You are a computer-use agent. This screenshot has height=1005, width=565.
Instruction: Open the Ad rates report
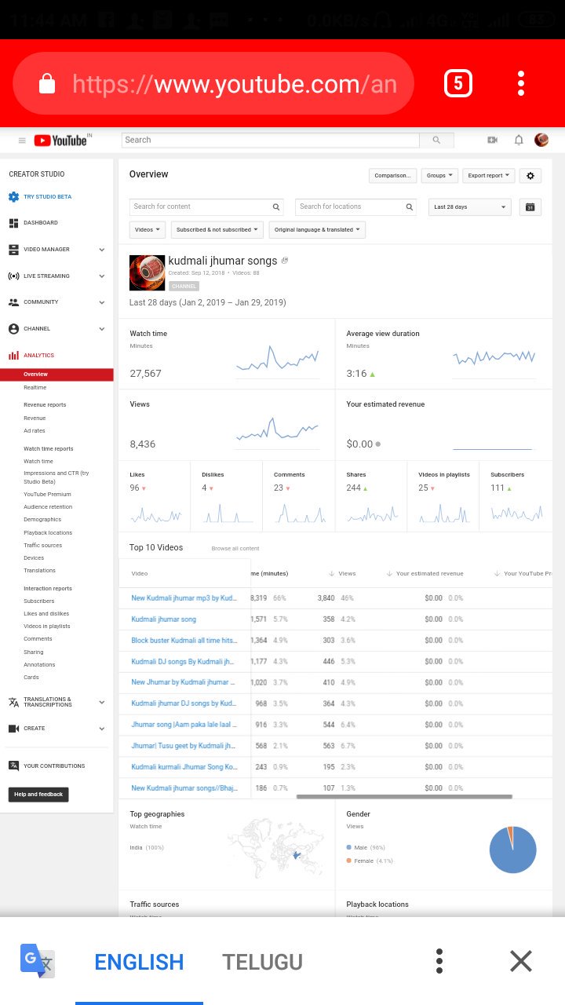pos(34,431)
